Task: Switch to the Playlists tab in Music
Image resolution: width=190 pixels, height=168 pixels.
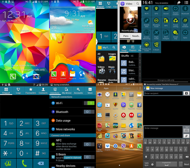Action: click(x=133, y=48)
